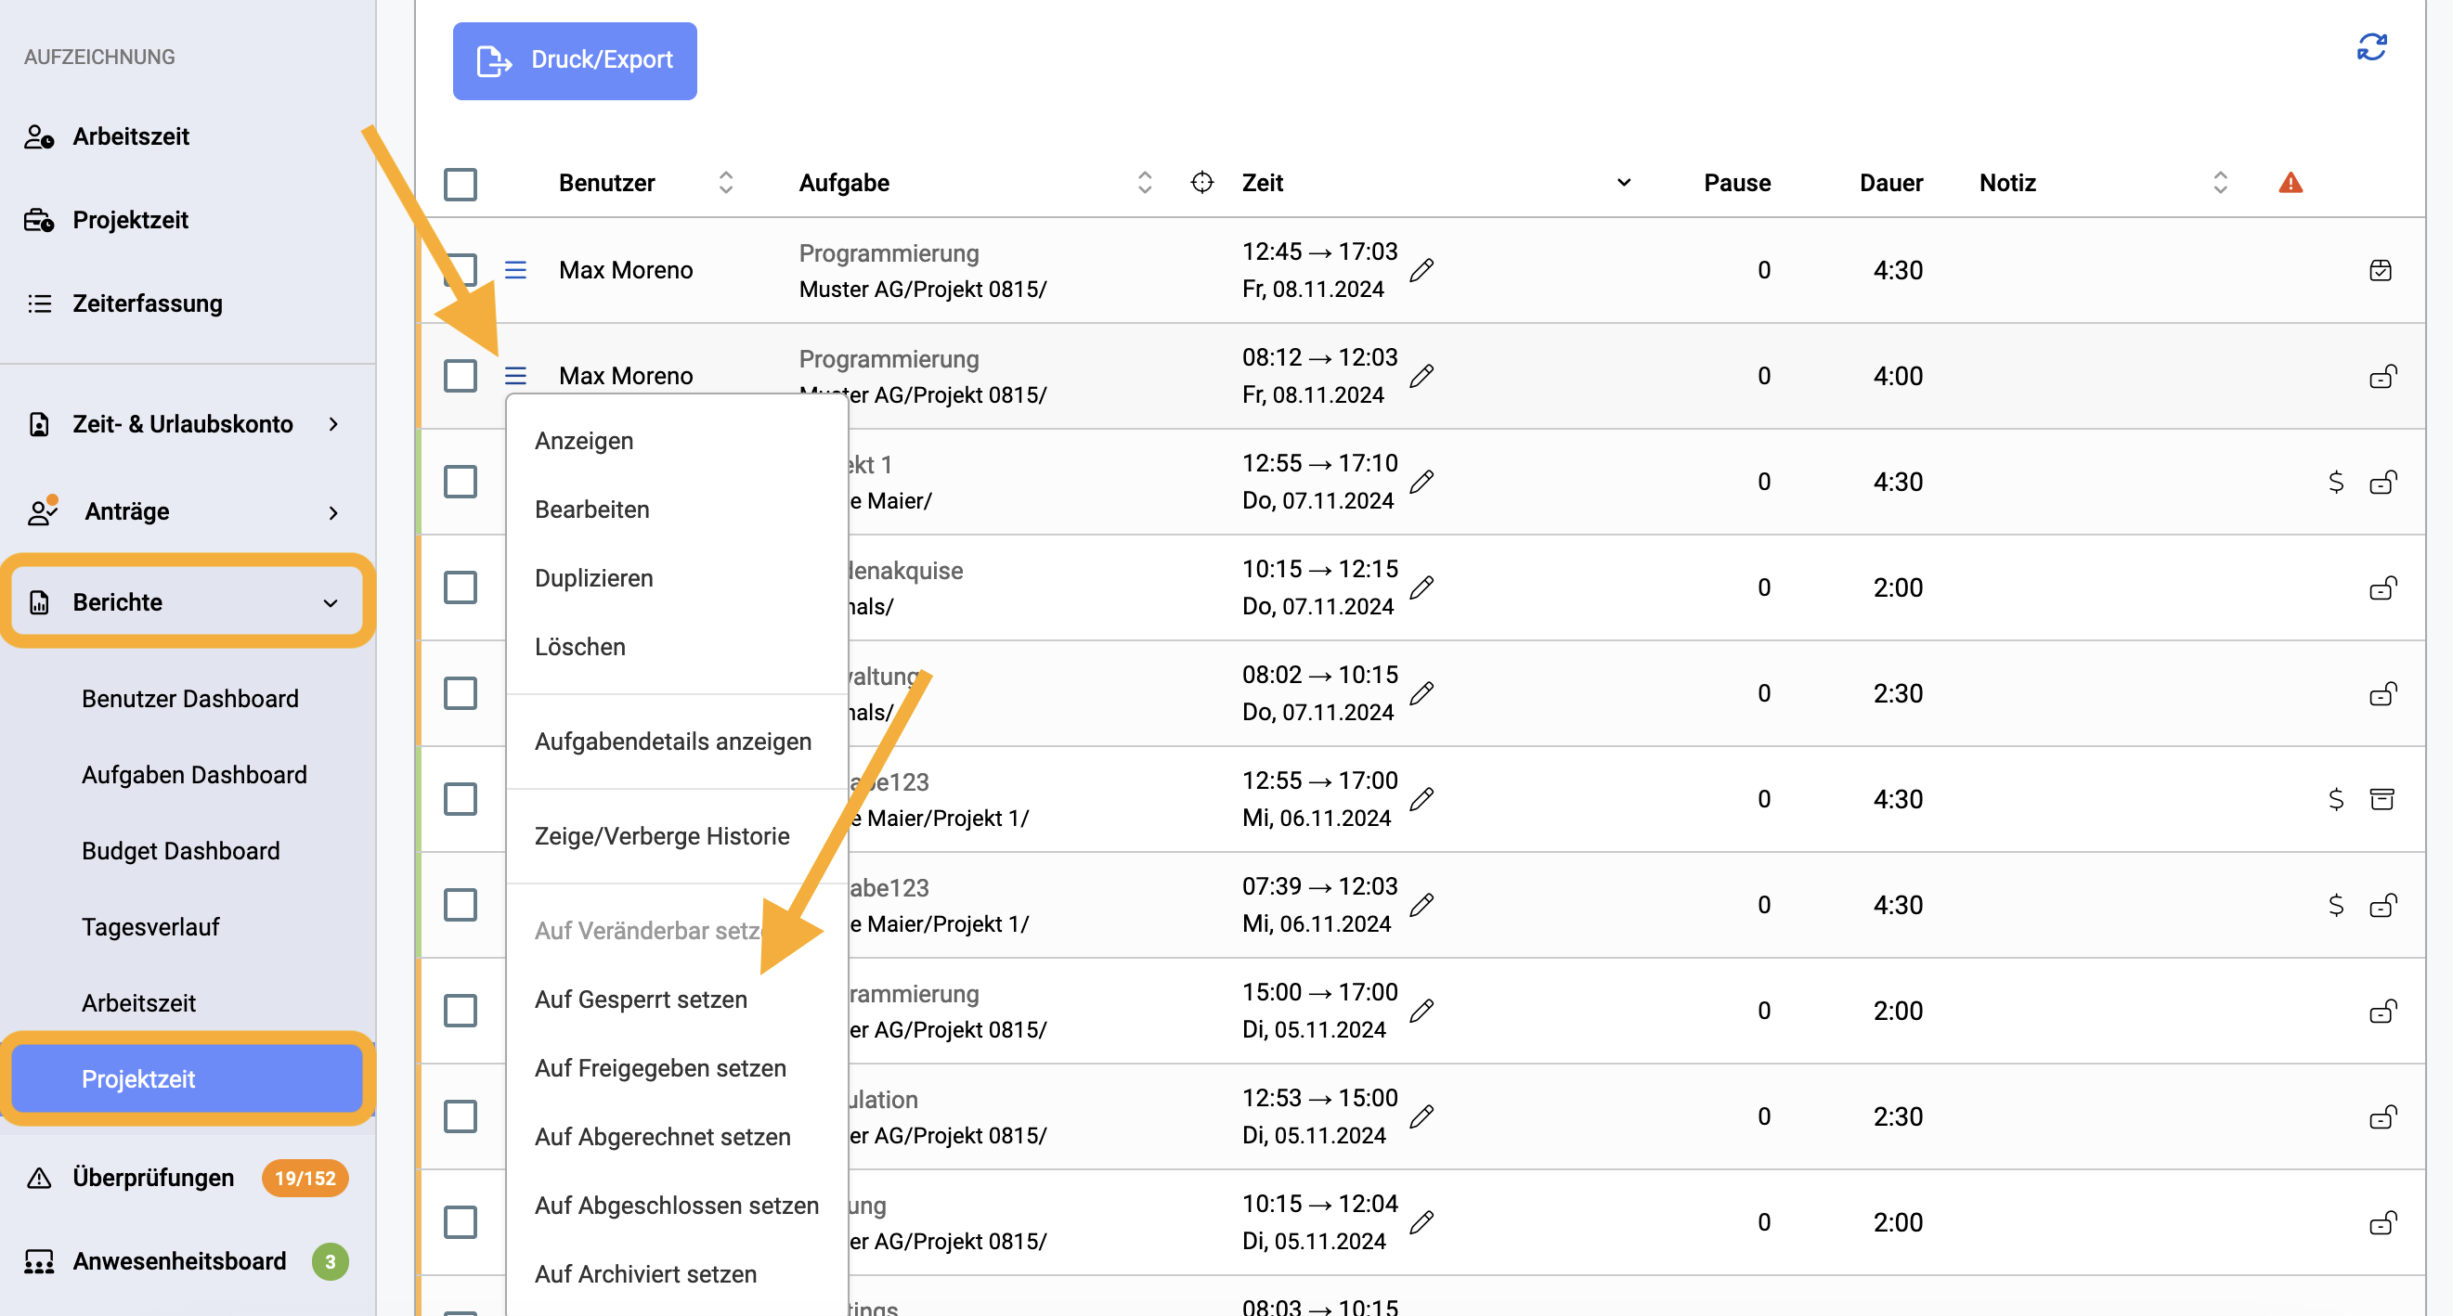Open the Zeit column sort chevron
Screen dimensions: 2453x1316
point(1624,183)
